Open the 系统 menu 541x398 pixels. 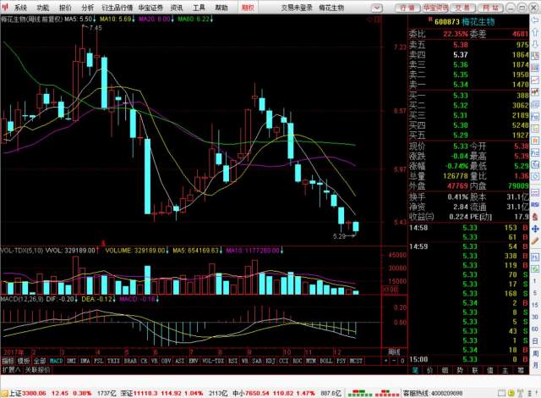[20, 6]
